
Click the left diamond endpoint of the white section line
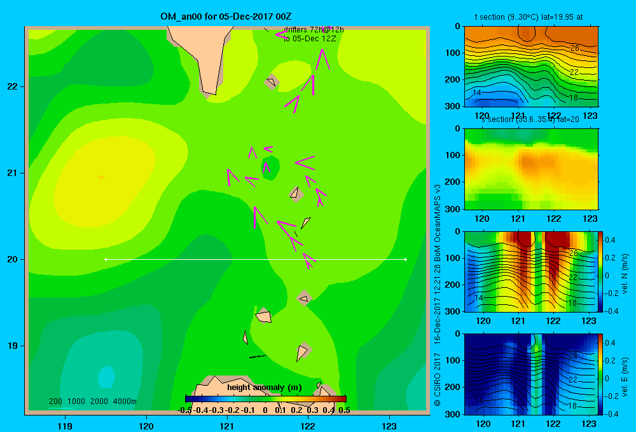tap(106, 259)
